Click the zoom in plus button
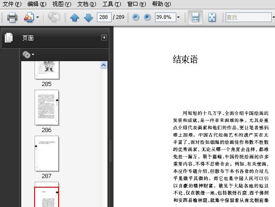 (x=147, y=17)
